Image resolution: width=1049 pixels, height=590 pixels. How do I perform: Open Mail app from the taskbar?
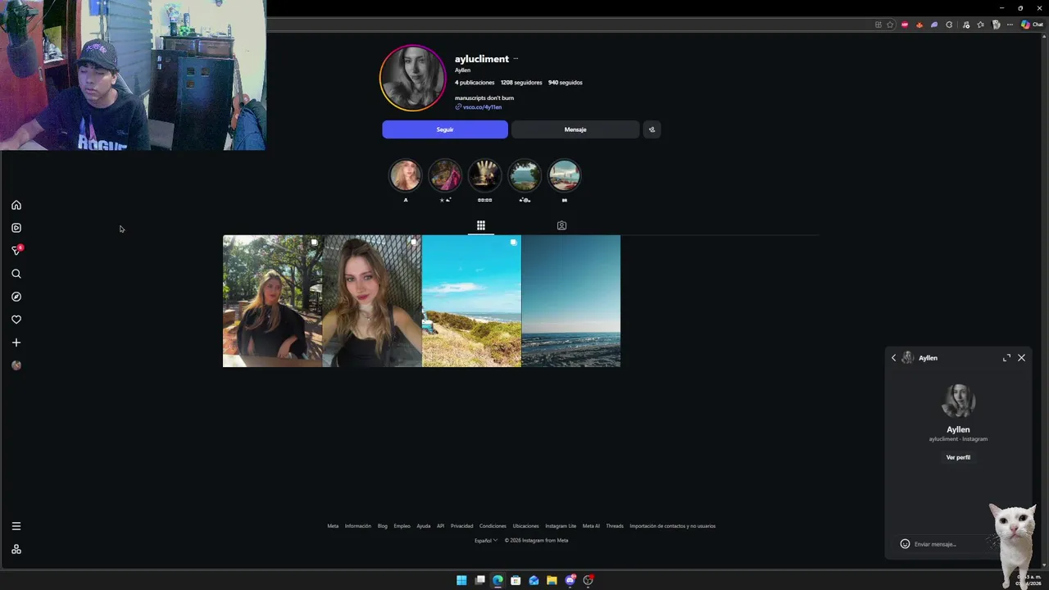[x=534, y=580]
